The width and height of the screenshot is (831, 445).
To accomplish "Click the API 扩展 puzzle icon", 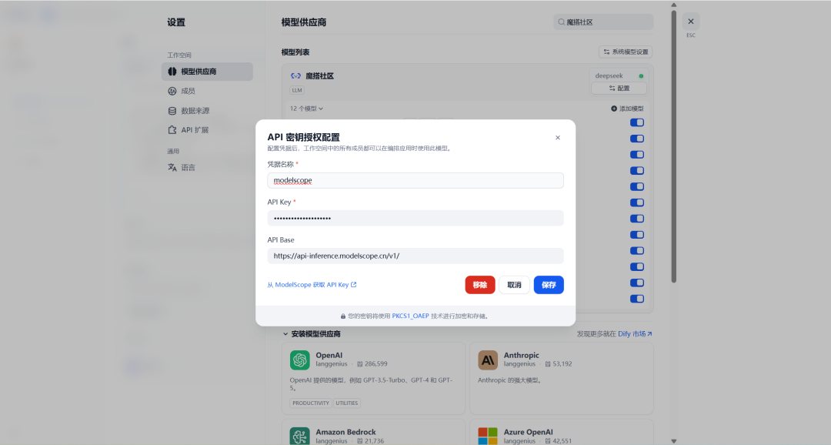I will [172, 130].
